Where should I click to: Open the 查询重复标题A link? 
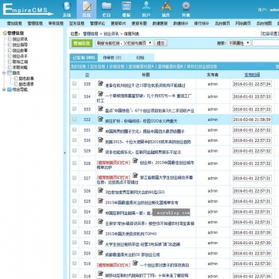pos(141,66)
